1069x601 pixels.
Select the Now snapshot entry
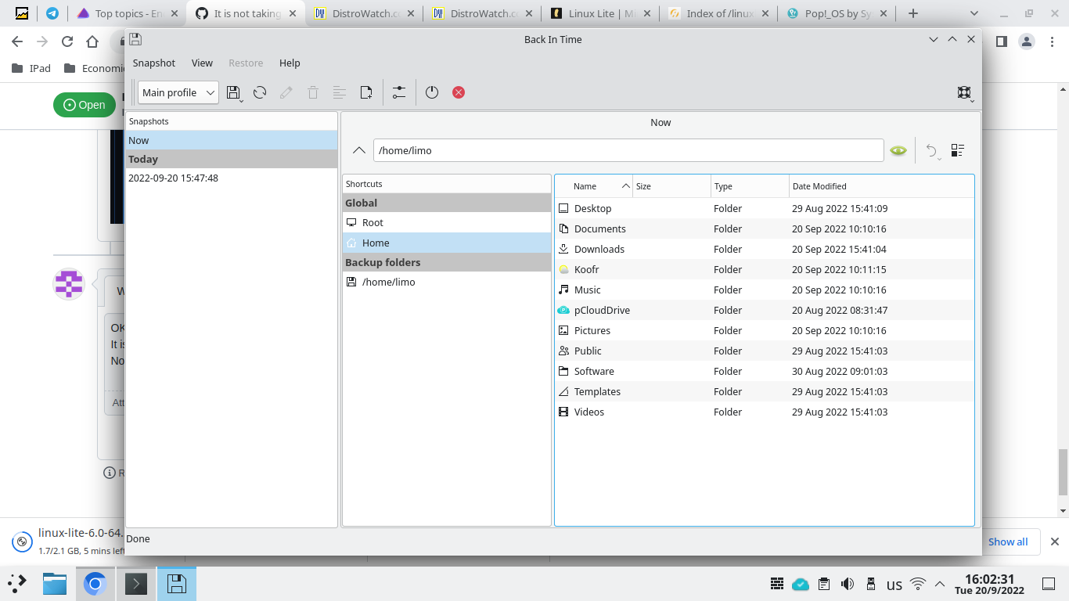(232, 140)
